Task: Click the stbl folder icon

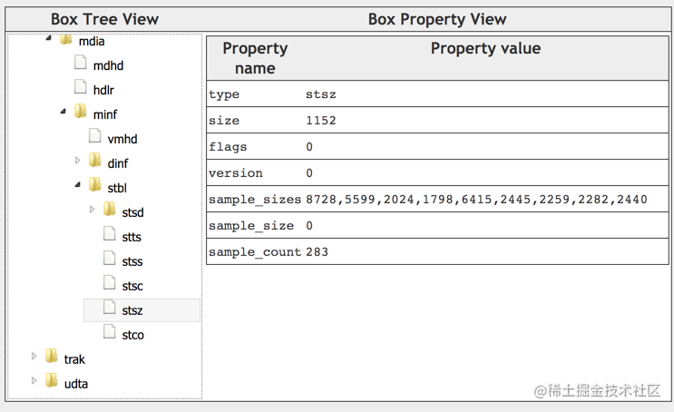Action: coord(95,184)
